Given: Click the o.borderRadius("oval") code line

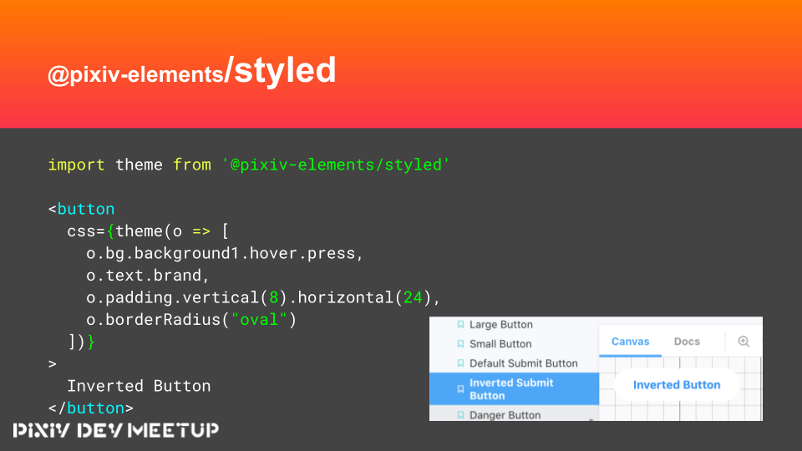Looking at the screenshot, I should [191, 320].
